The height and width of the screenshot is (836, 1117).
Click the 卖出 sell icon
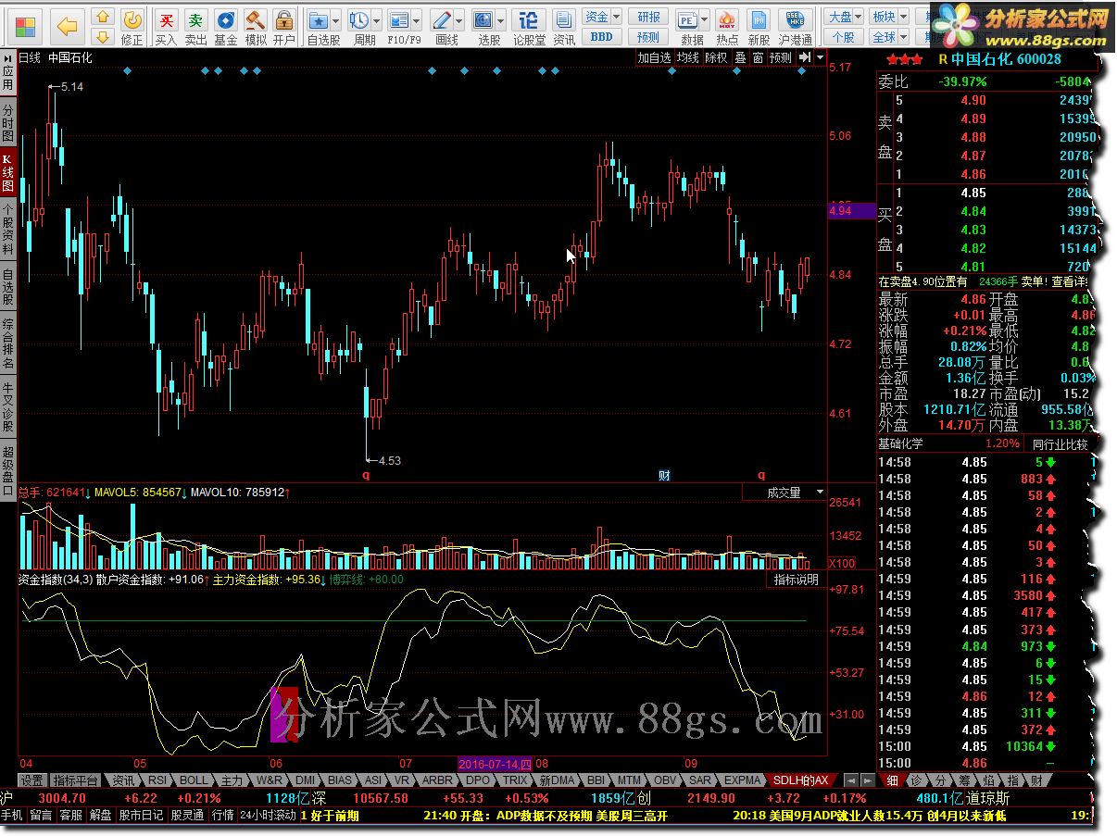click(195, 20)
